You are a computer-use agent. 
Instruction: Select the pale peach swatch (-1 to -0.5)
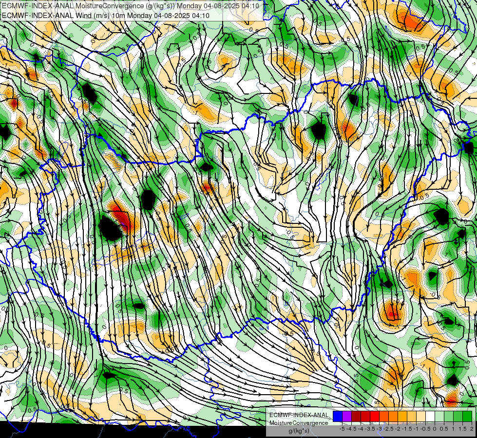point(420,417)
